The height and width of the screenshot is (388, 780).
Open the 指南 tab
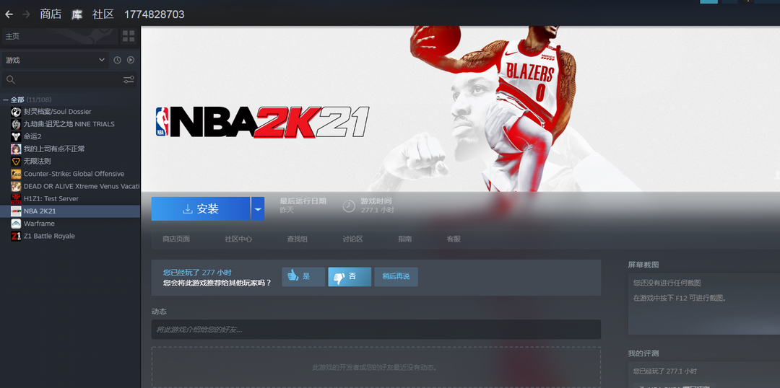405,239
